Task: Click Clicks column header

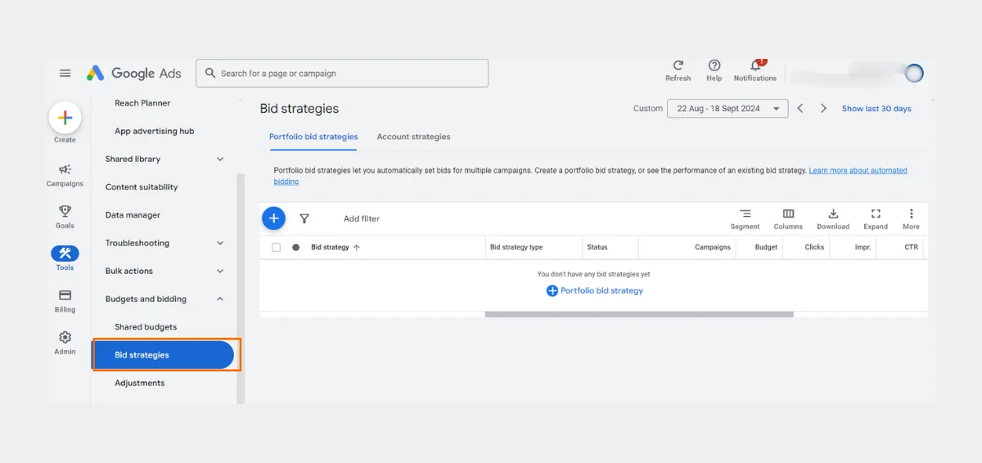Action: (x=814, y=247)
